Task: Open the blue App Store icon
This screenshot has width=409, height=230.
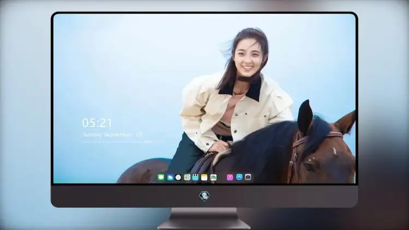Action: (239, 177)
